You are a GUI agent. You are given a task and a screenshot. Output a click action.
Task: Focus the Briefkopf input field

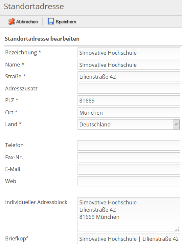pos(129,239)
